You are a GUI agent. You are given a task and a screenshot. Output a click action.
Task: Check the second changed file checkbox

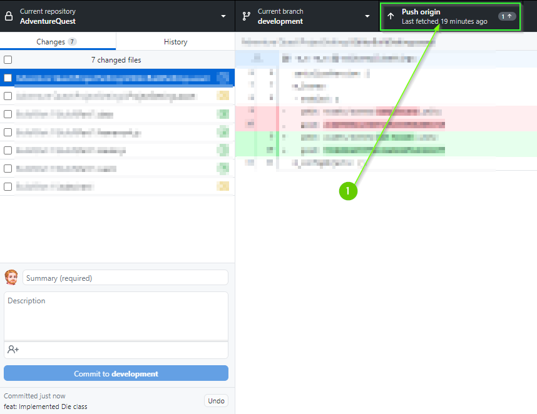coord(8,96)
